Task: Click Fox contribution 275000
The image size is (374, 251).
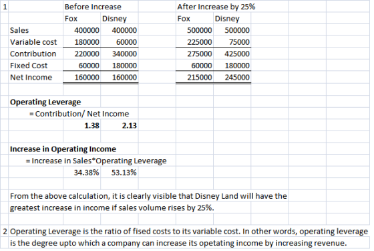Action: 200,54
